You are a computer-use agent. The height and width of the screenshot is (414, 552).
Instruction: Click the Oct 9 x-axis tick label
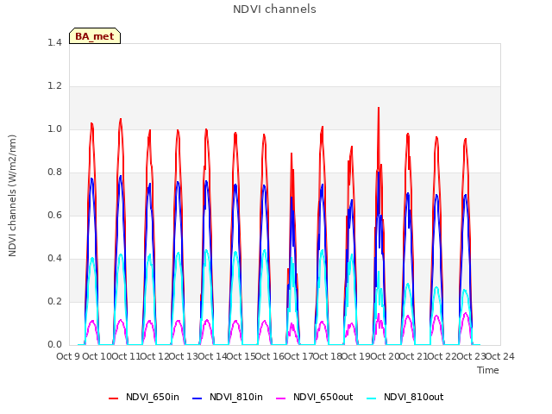[67, 356]
